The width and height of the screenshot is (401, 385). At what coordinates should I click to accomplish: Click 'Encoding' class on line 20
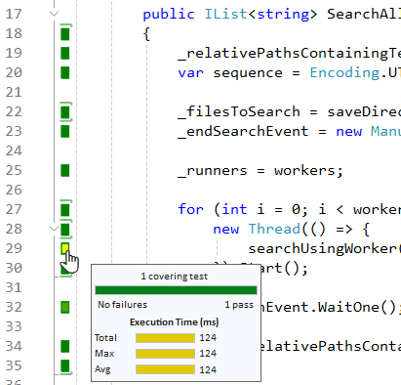tap(344, 73)
